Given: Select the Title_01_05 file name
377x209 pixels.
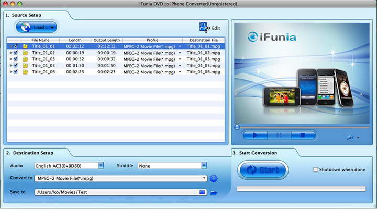Looking at the screenshot, I should coord(43,65).
